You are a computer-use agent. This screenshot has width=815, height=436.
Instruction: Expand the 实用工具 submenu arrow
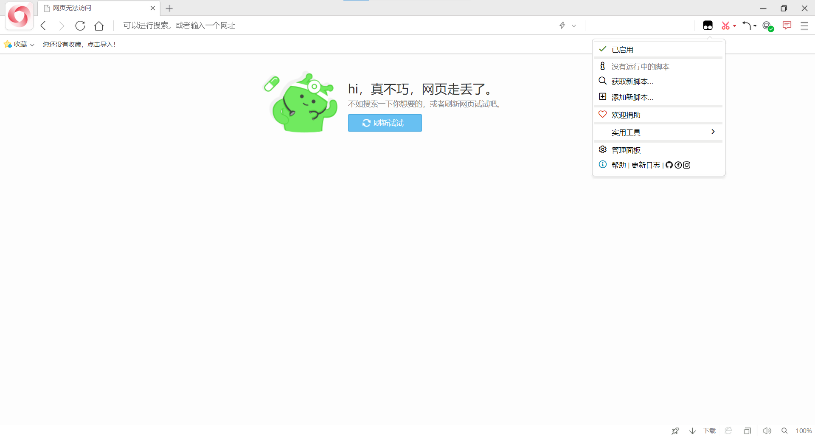713,132
